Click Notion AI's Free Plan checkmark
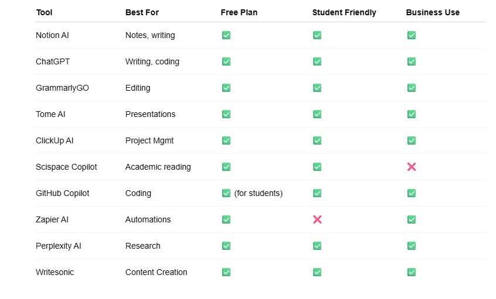This screenshot has width=496, height=299. (x=226, y=35)
